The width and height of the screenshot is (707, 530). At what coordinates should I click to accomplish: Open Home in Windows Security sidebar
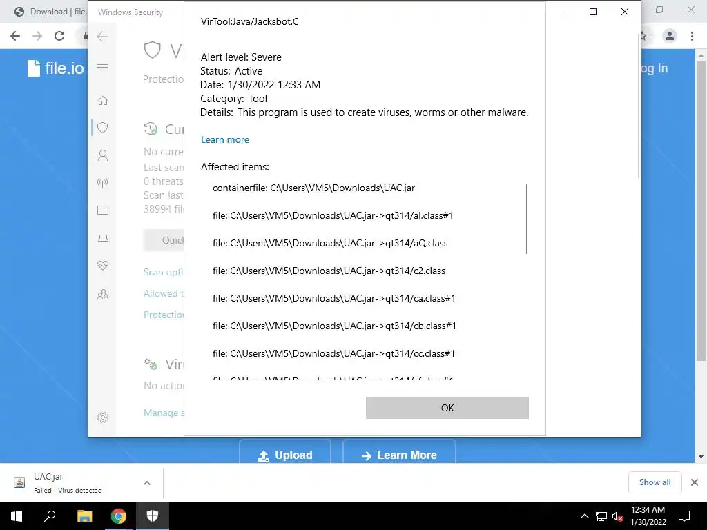[103, 100]
